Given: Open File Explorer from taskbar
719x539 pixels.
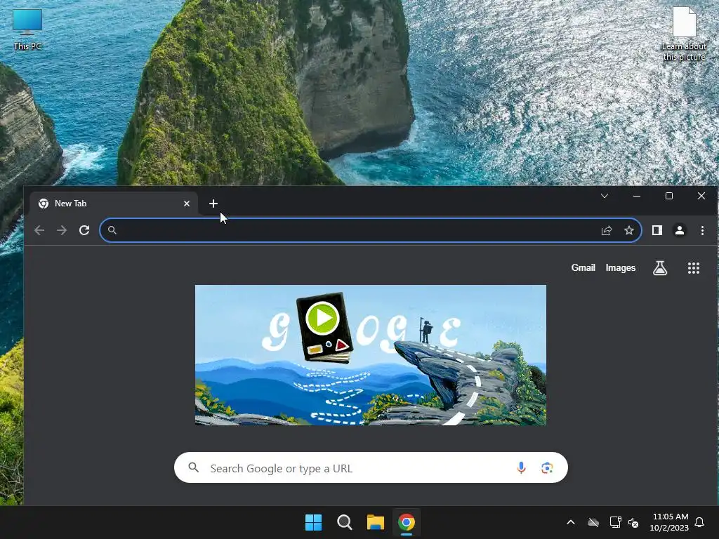Looking at the screenshot, I should tap(376, 522).
